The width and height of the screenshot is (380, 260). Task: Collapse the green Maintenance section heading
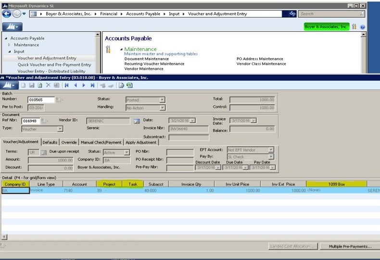coord(121,49)
